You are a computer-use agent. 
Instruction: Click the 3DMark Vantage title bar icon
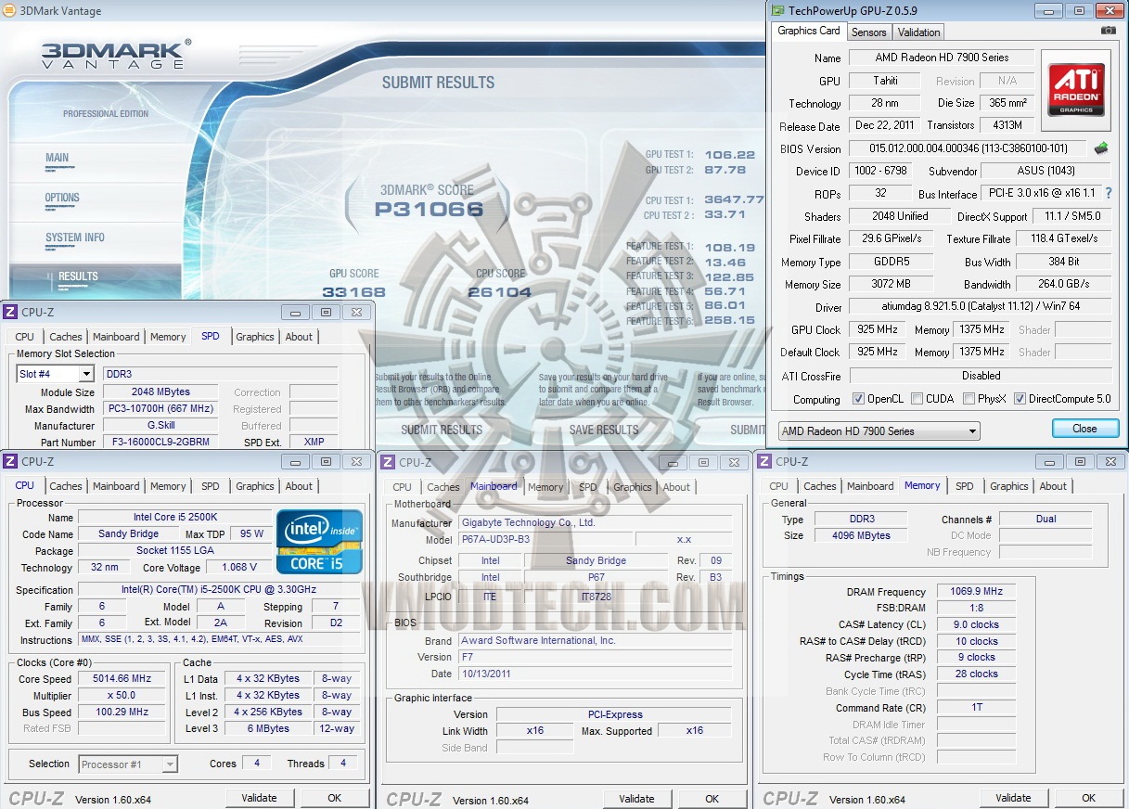[7, 11]
